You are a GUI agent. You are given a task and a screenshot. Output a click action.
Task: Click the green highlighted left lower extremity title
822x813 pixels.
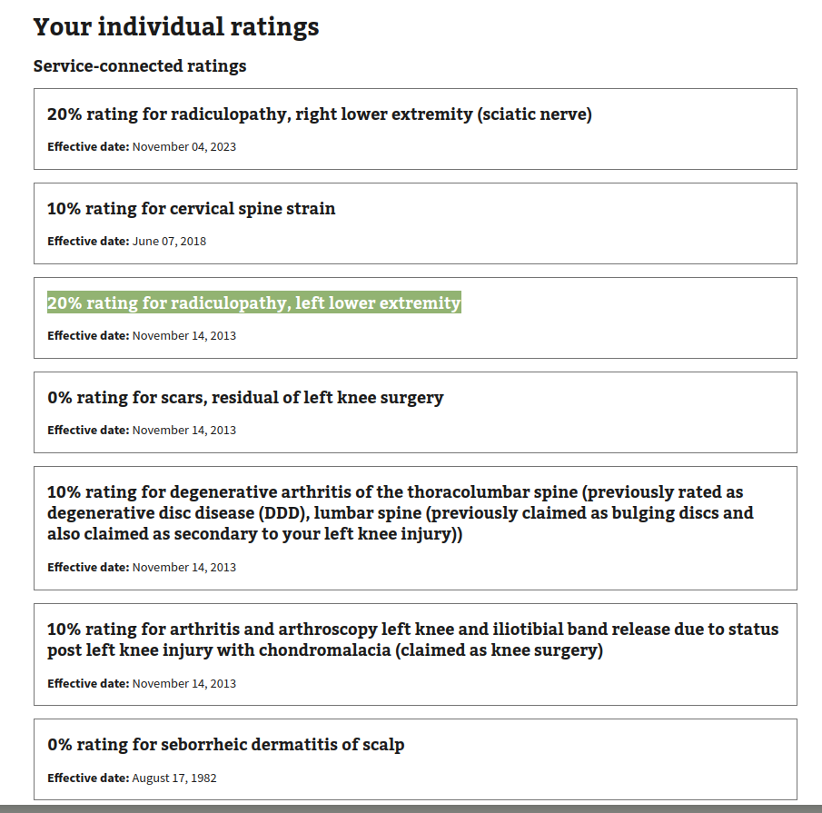pos(254,303)
